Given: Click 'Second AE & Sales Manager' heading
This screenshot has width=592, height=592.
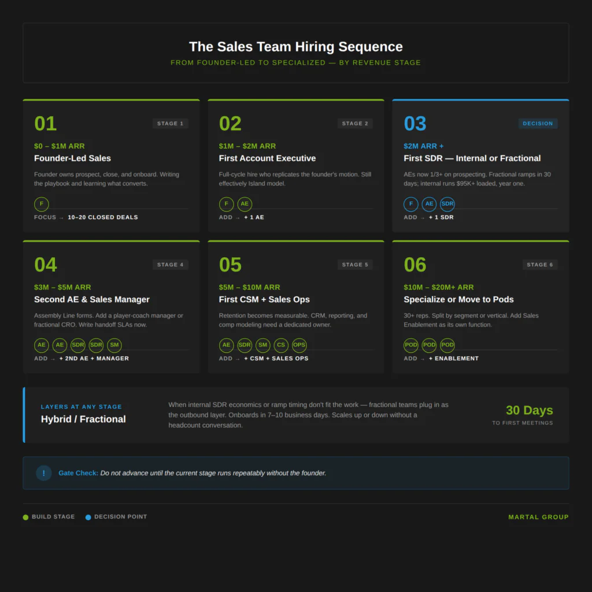Looking at the screenshot, I should pyautogui.click(x=92, y=299).
